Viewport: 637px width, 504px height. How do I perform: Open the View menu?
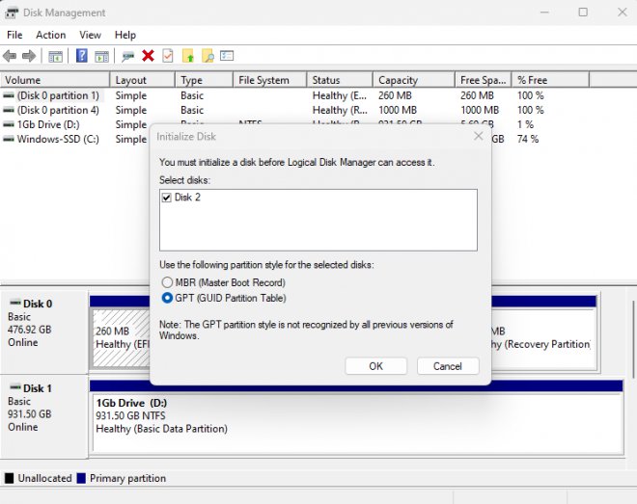point(90,35)
